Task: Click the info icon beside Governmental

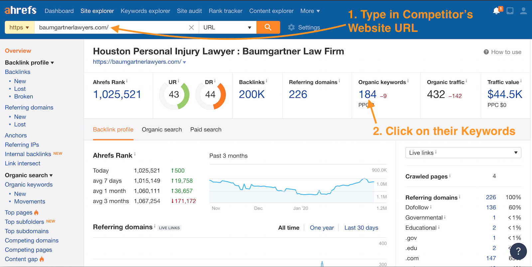Action: coord(445,217)
